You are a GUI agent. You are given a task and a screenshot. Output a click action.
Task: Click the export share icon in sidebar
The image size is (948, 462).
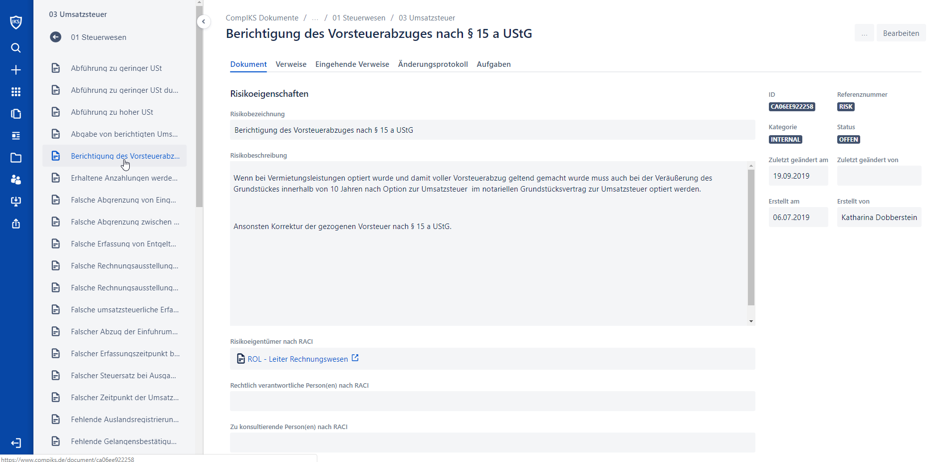pyautogui.click(x=16, y=224)
